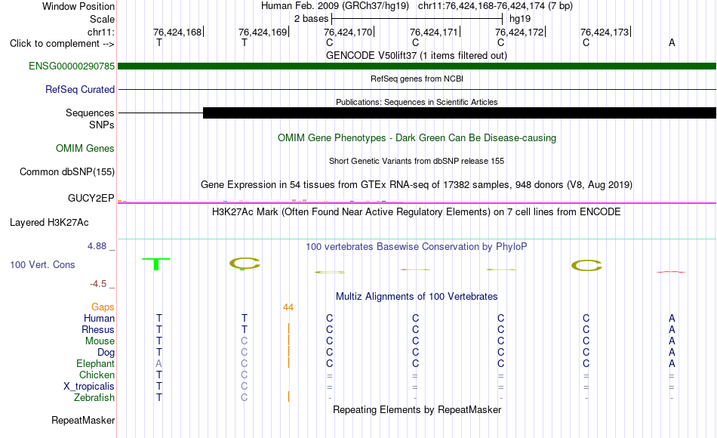Select the Elephant alignment row label
This screenshot has height=438, width=717.
pos(95,363)
